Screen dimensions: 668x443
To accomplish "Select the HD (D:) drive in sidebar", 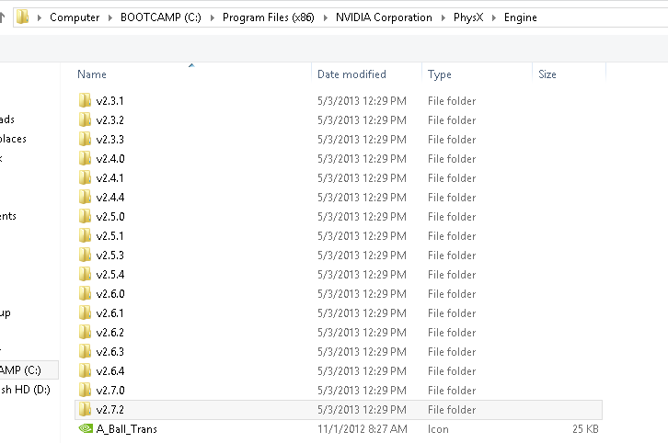I will pyautogui.click(x=25, y=390).
